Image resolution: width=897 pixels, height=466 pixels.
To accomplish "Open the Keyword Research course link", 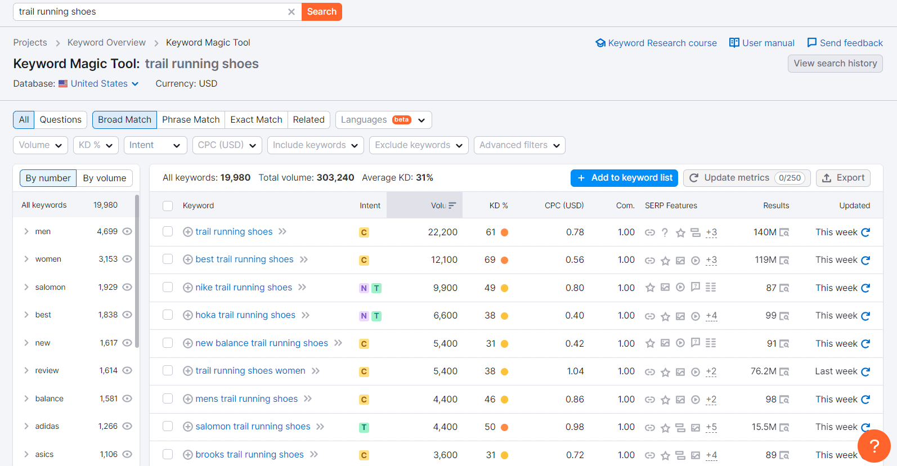I will 656,43.
